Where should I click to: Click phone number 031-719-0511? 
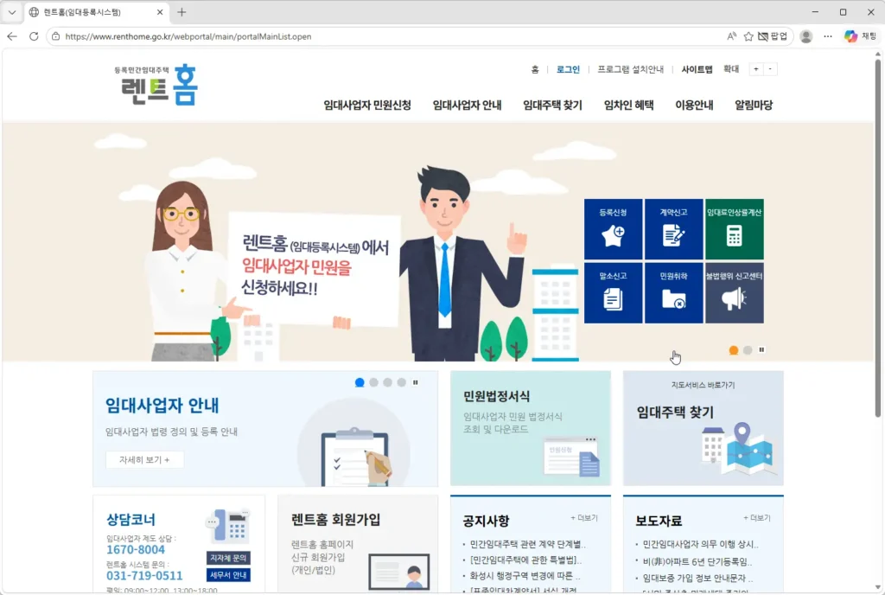coord(144,576)
